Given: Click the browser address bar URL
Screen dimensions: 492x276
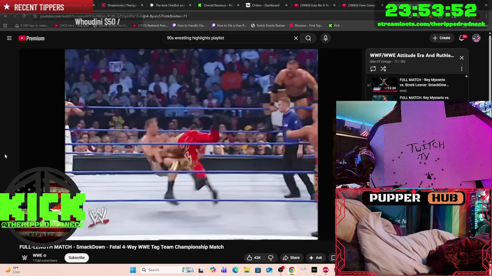Looking at the screenshot, I should (x=113, y=16).
